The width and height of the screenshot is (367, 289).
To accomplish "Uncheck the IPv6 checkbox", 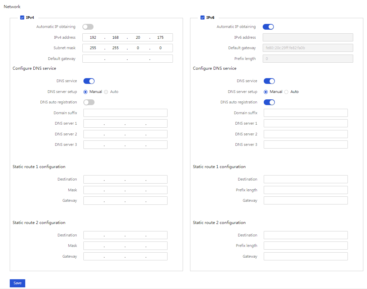I will click(x=203, y=18).
